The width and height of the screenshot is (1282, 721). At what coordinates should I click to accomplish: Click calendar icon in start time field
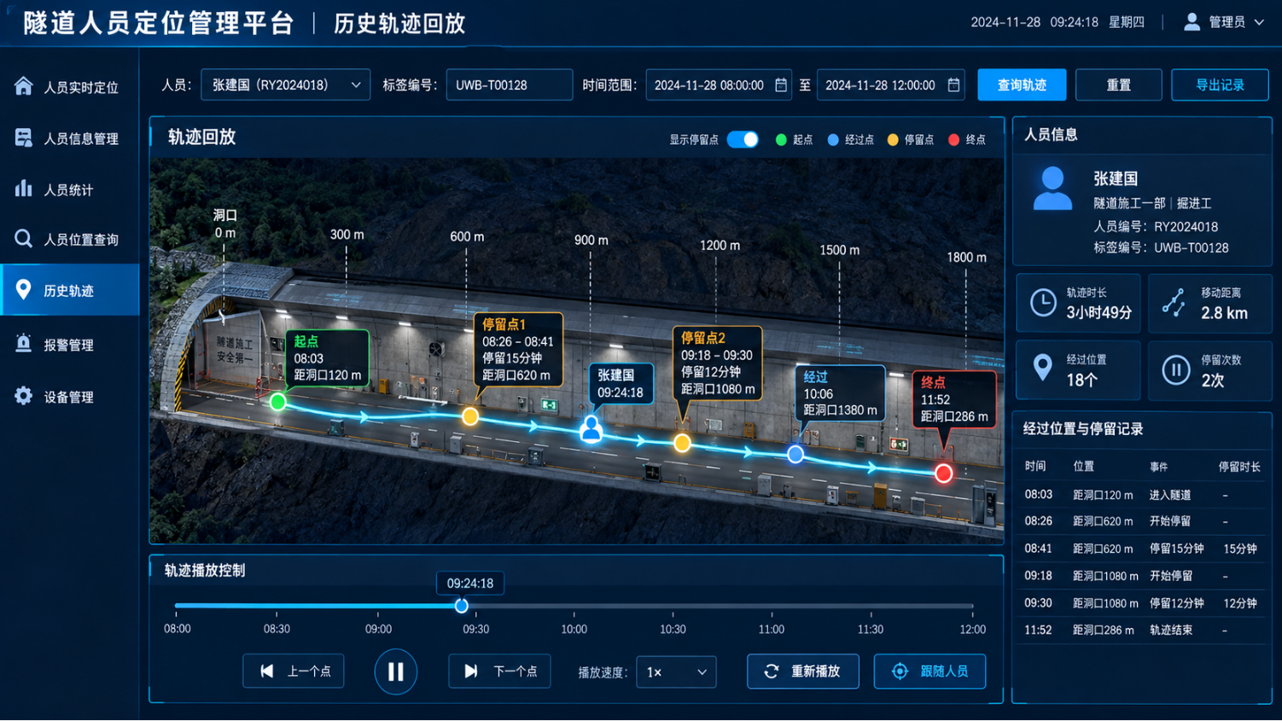(x=780, y=84)
